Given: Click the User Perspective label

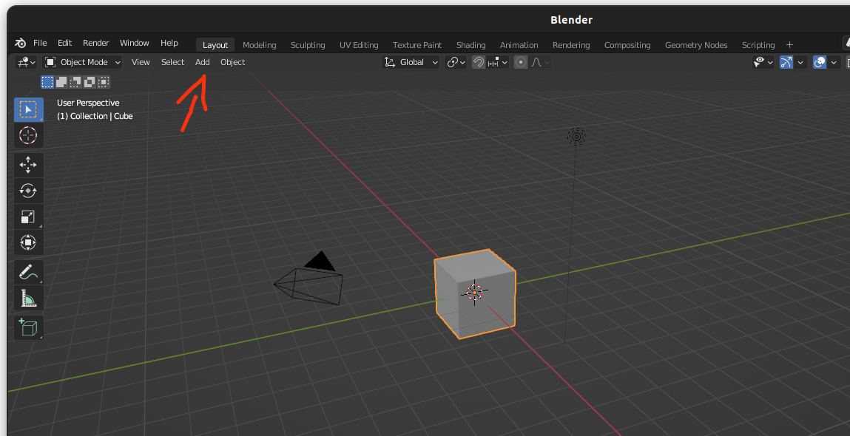Looking at the screenshot, I should coord(88,103).
